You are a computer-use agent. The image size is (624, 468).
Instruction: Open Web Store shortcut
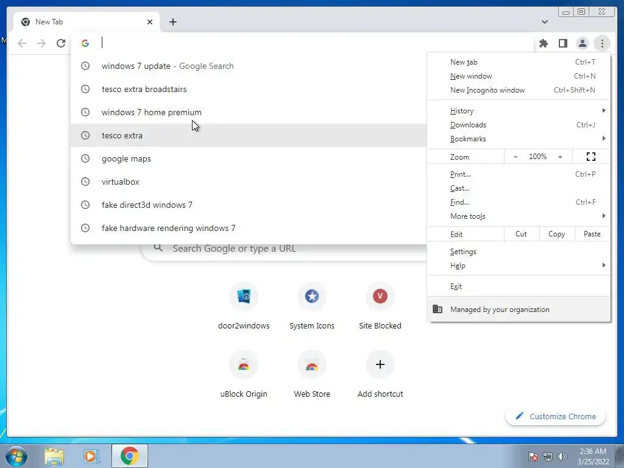312,365
